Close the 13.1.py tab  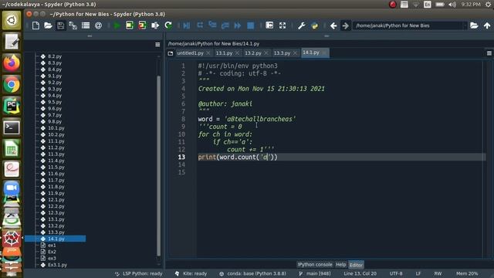click(237, 53)
